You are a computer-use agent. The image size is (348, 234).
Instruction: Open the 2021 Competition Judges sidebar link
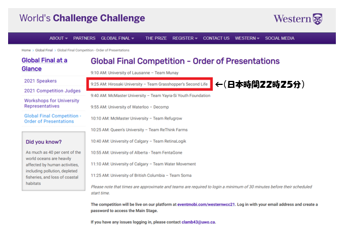click(53, 91)
